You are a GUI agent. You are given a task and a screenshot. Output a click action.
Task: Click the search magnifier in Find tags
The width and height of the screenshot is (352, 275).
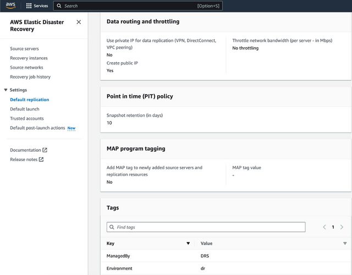pyautogui.click(x=112, y=227)
